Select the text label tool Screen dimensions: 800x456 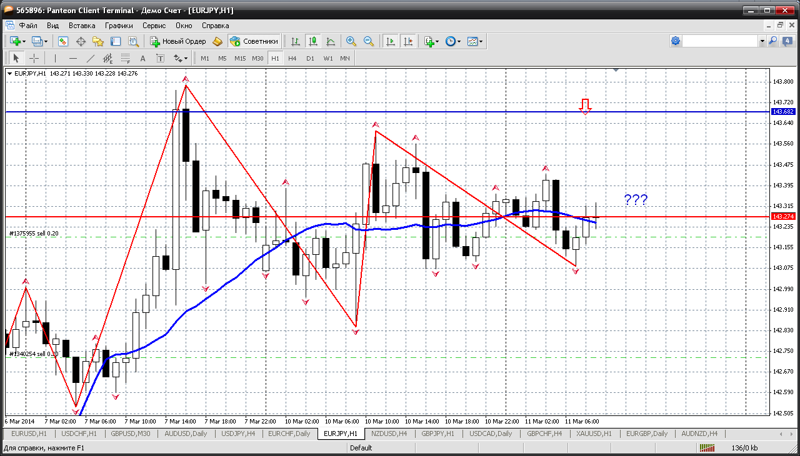(x=160, y=58)
